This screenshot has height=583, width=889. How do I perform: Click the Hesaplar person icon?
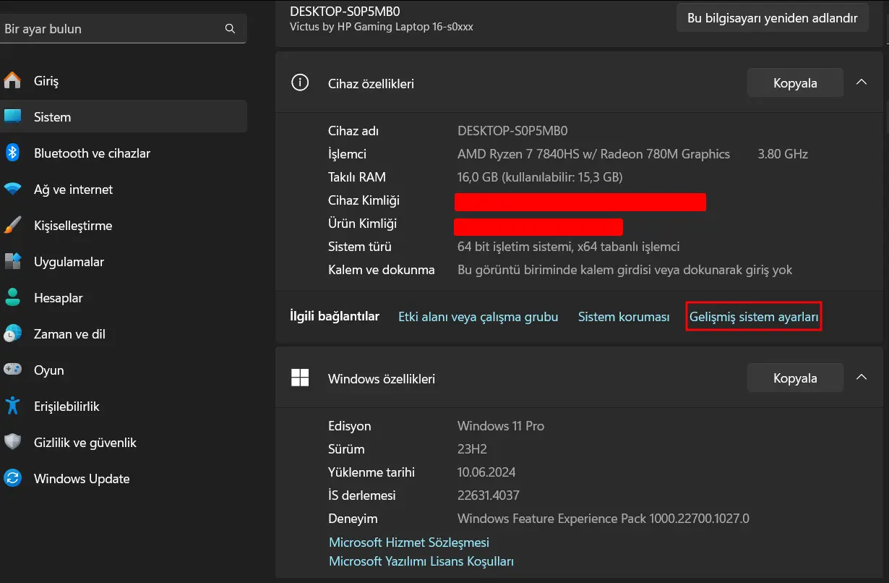[x=12, y=297]
